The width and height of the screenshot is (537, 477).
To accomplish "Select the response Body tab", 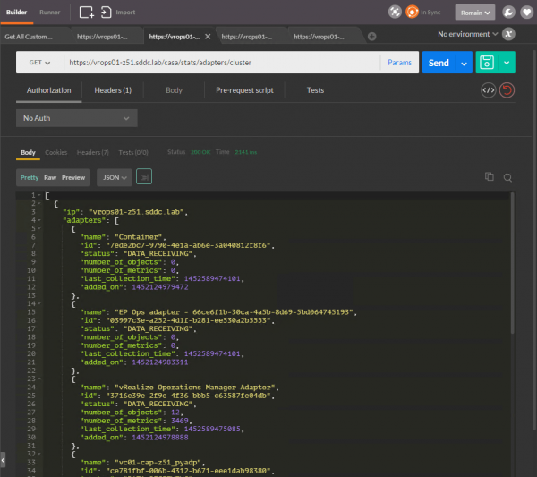I will click(x=28, y=152).
